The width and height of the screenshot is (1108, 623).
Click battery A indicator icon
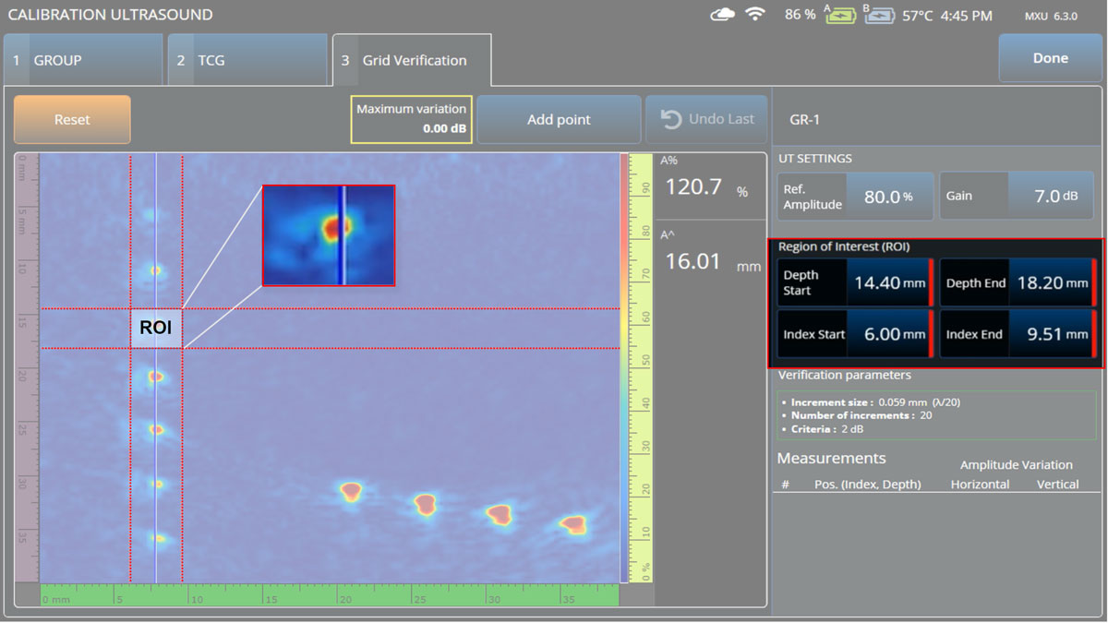pos(839,15)
